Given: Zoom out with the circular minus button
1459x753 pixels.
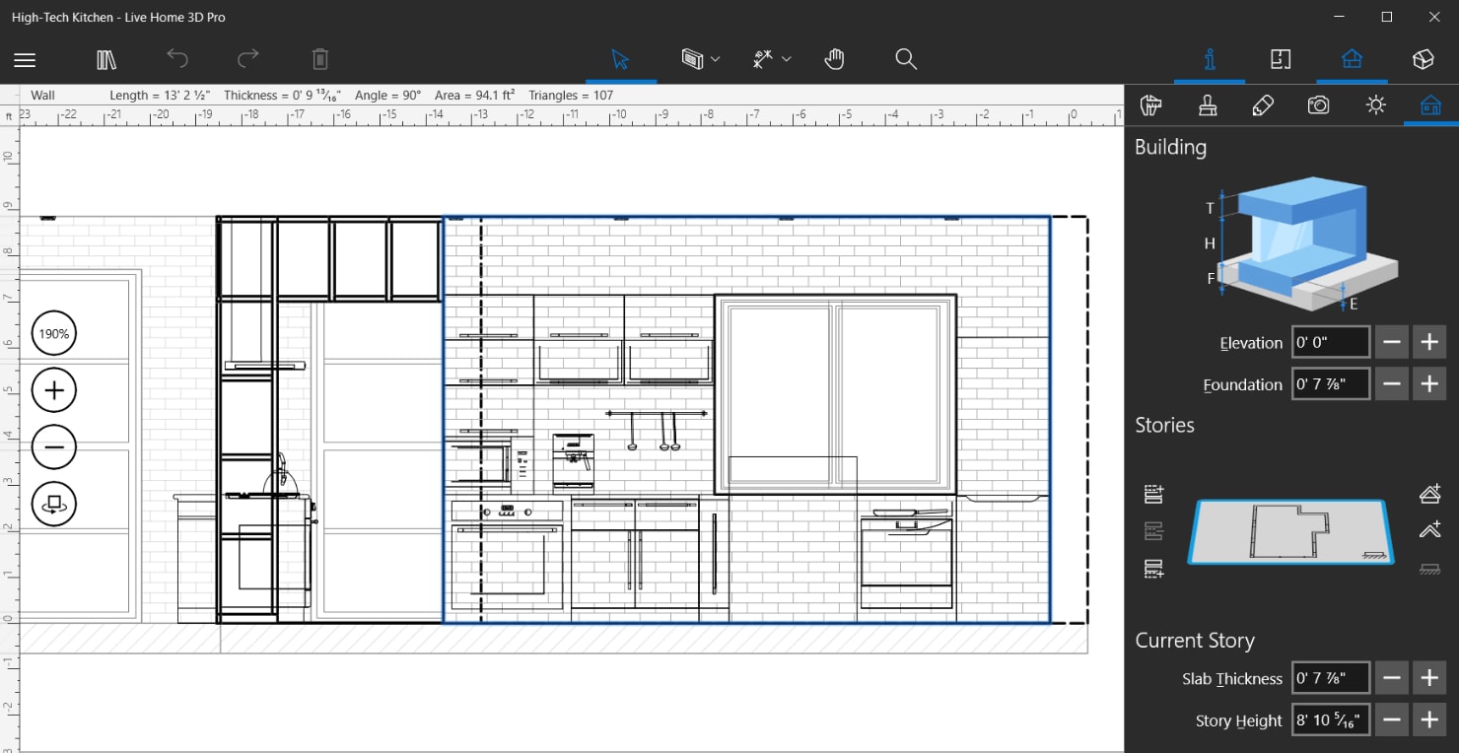Looking at the screenshot, I should point(54,447).
